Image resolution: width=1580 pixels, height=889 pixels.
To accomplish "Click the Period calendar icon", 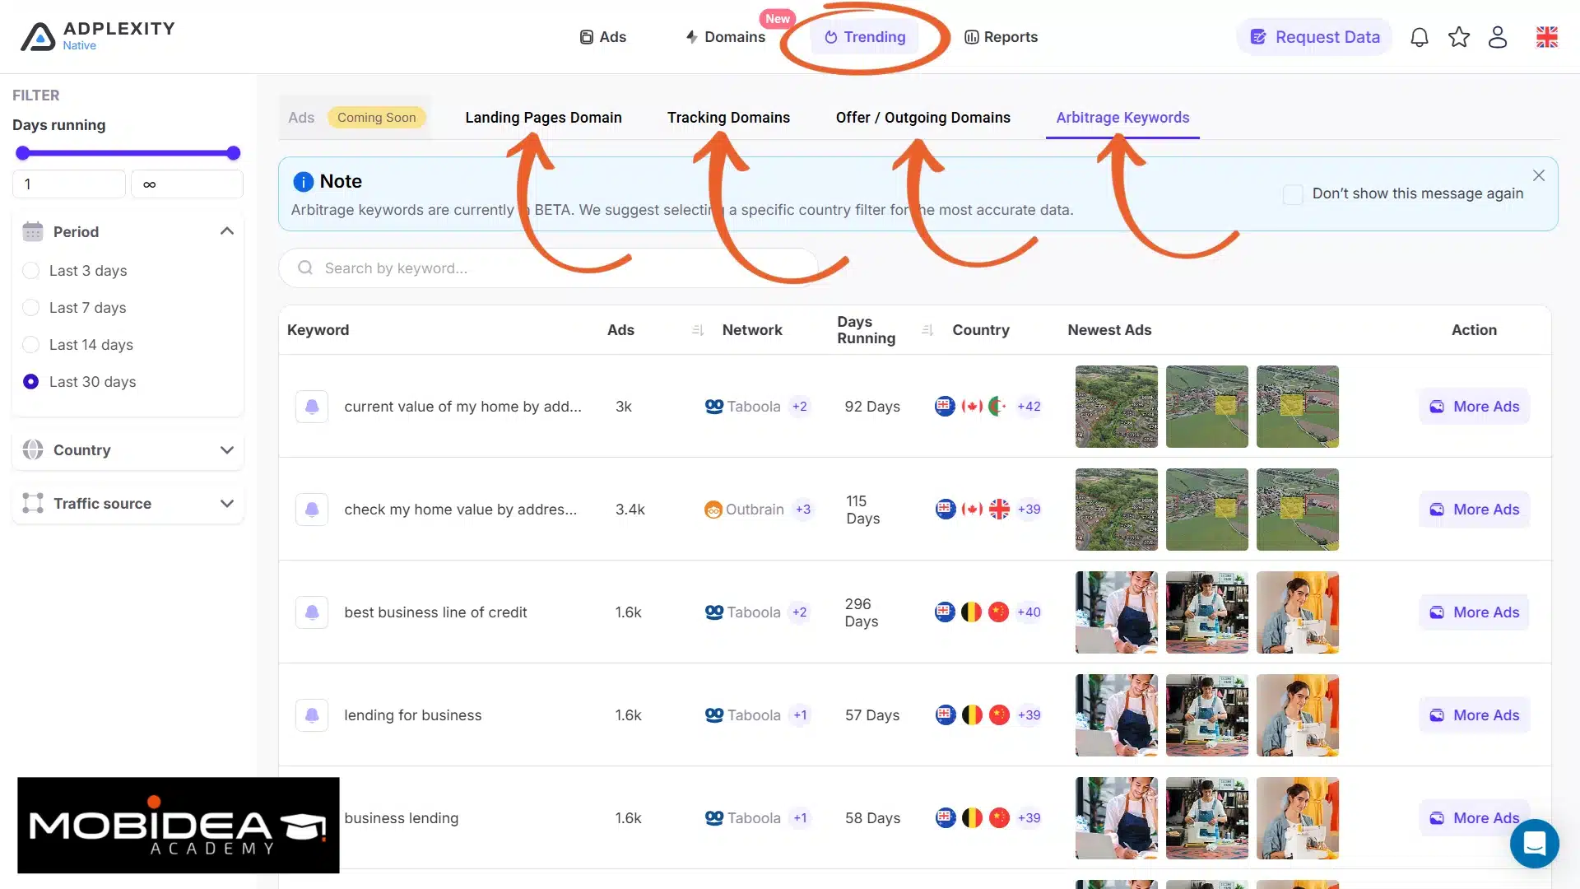I will tap(33, 231).
